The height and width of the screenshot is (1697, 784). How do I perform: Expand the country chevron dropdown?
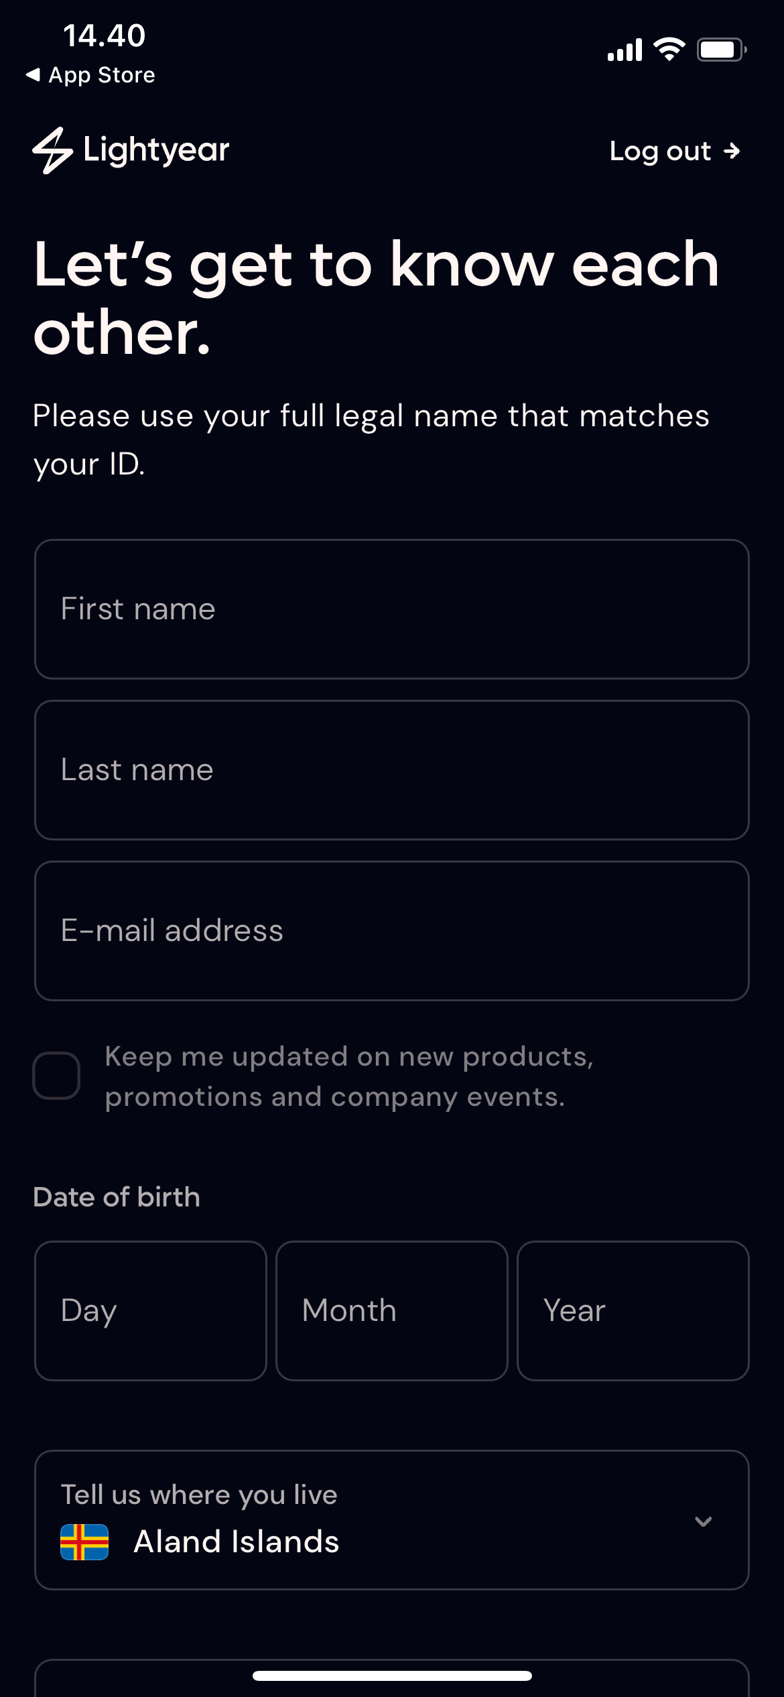[703, 1521]
